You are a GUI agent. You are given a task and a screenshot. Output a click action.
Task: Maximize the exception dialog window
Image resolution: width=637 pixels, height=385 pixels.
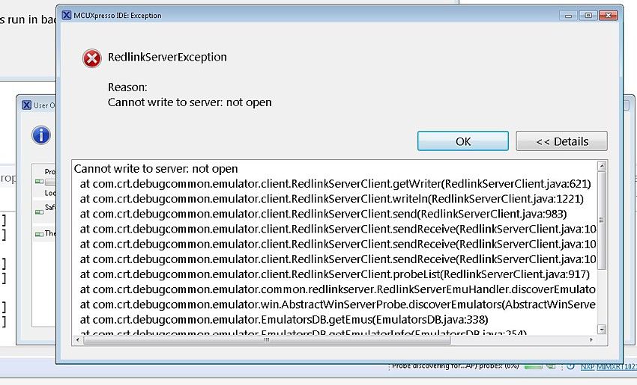point(588,16)
